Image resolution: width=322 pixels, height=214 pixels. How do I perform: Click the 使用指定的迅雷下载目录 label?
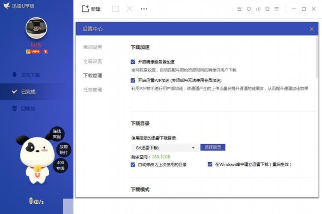tap(154, 138)
